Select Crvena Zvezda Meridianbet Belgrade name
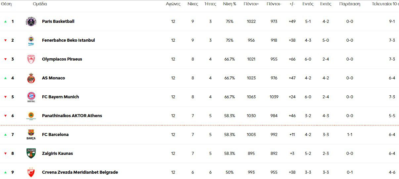Screen dimensions: 399x179 coord(80,172)
